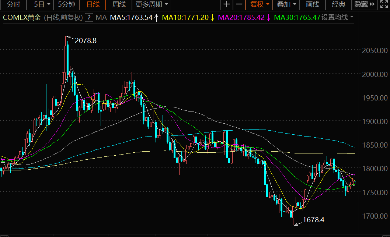This screenshot has width=390, height=237.
Task: Click the 2050.00 axis price label
Action: click(375, 50)
